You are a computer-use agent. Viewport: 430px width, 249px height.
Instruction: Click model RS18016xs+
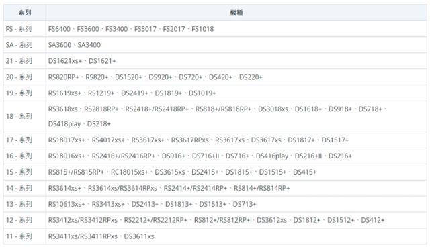(x=67, y=156)
